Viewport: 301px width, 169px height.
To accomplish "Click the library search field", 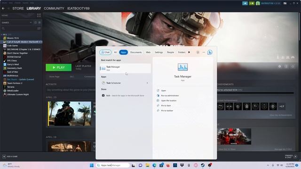I will pyautogui.click(x=19, y=28).
